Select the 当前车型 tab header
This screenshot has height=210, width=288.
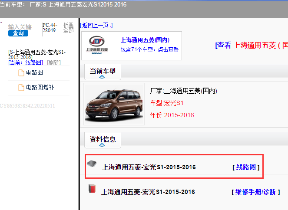tap(103, 72)
